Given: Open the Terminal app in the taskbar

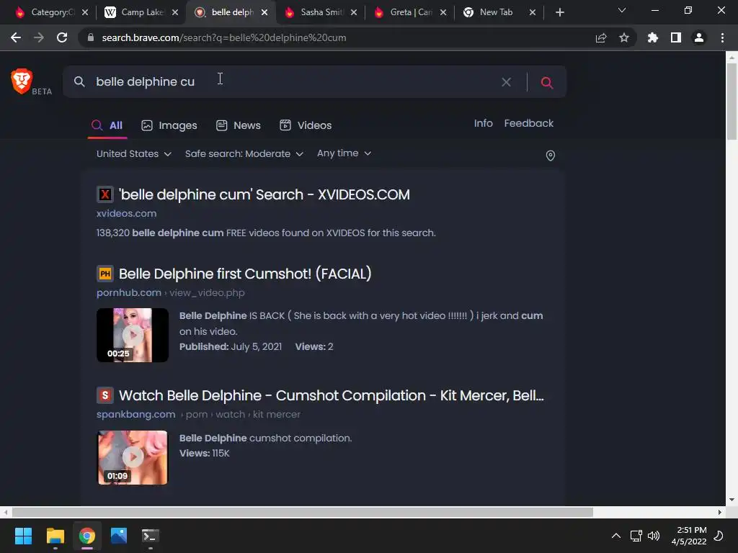Looking at the screenshot, I should tap(150, 536).
